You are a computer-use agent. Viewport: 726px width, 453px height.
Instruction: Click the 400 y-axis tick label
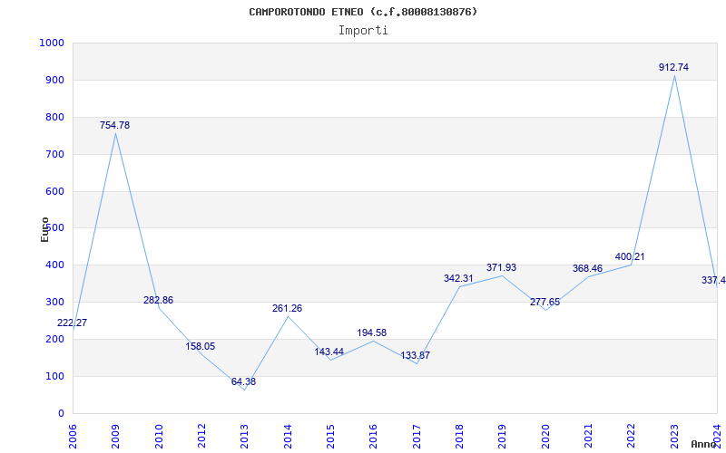54,265
